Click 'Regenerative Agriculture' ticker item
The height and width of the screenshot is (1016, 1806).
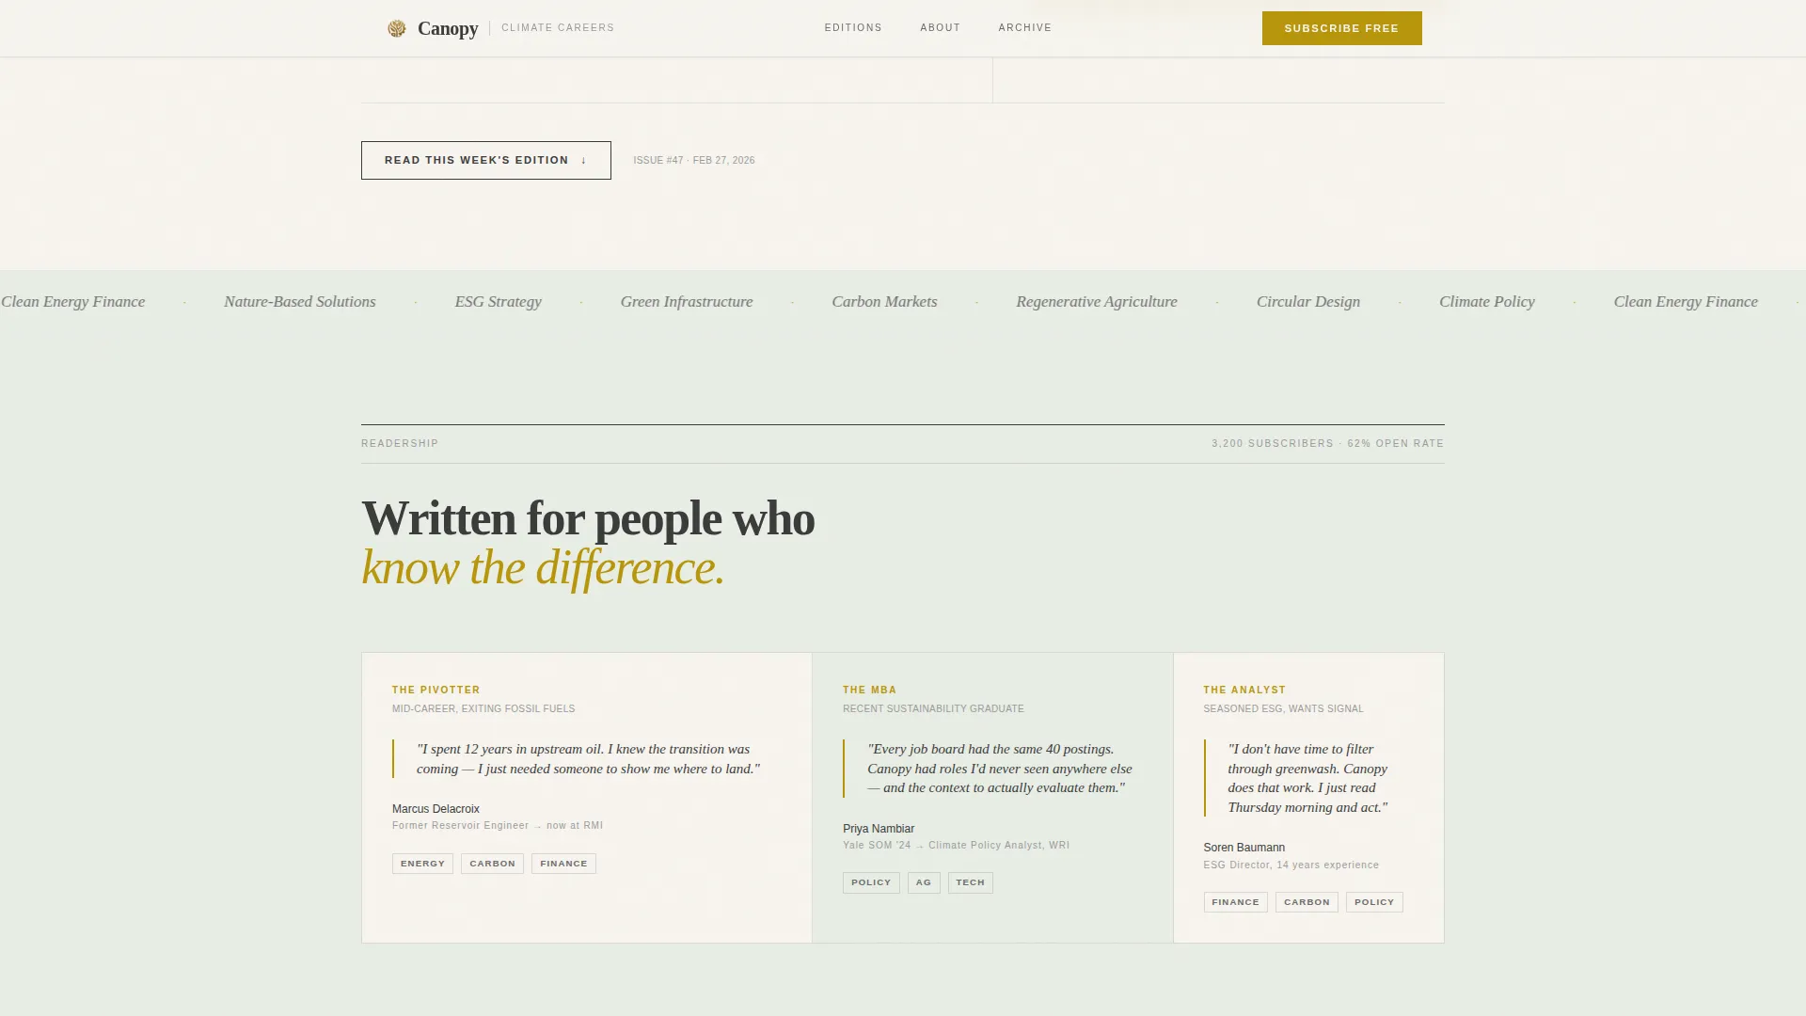pos(1097,302)
